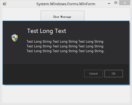Click the second line of the message text
Viewport: 132px width, 105px height.
point(65,46)
